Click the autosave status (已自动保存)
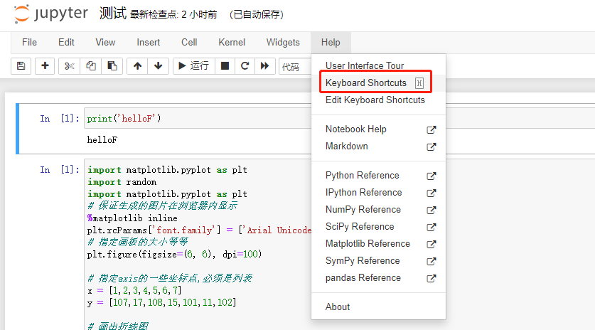 point(256,15)
